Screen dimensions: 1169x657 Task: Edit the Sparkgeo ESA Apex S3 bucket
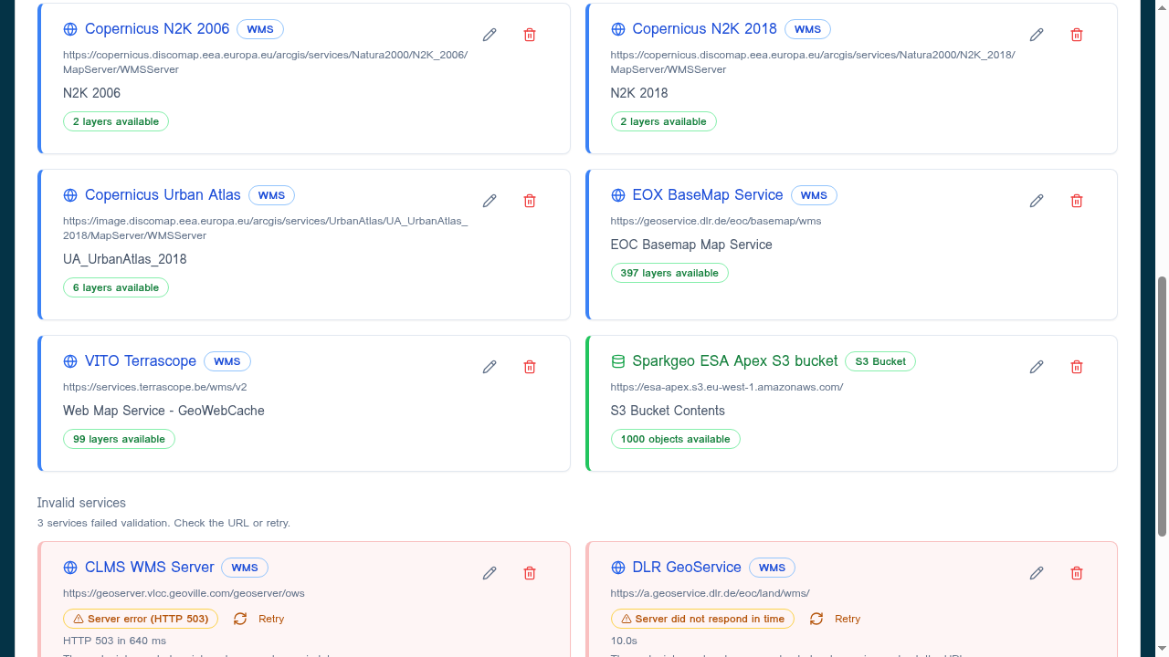click(1037, 367)
